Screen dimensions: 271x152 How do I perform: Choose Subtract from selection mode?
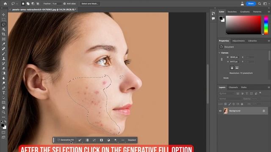point(33,4)
